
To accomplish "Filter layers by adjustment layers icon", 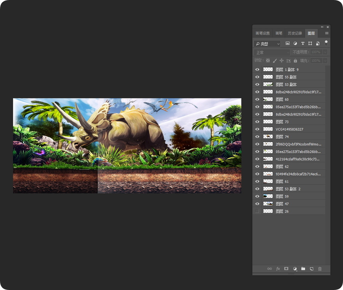I will (x=295, y=43).
